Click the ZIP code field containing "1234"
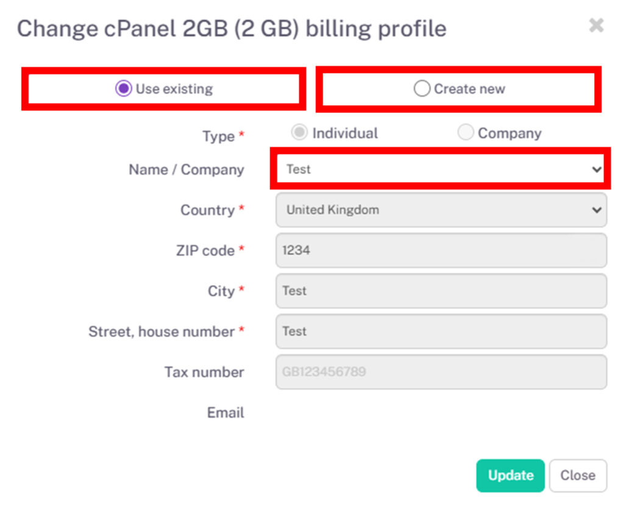Screen dimensions: 624x509 coord(441,250)
